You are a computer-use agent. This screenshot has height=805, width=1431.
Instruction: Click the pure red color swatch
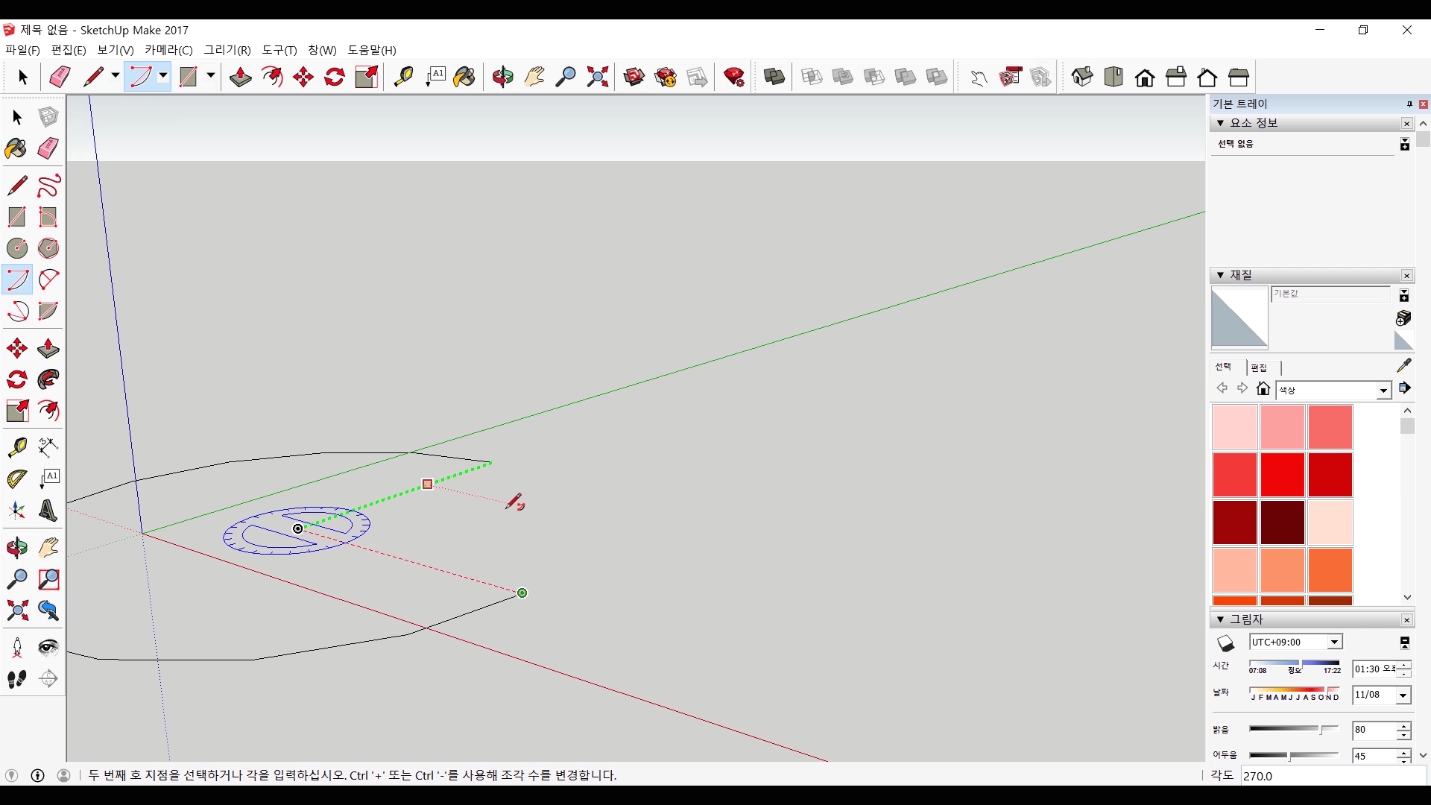(x=1282, y=475)
